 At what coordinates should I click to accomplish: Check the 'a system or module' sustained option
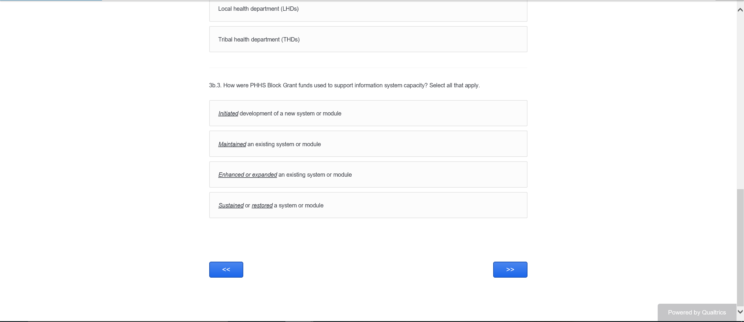[x=368, y=205]
